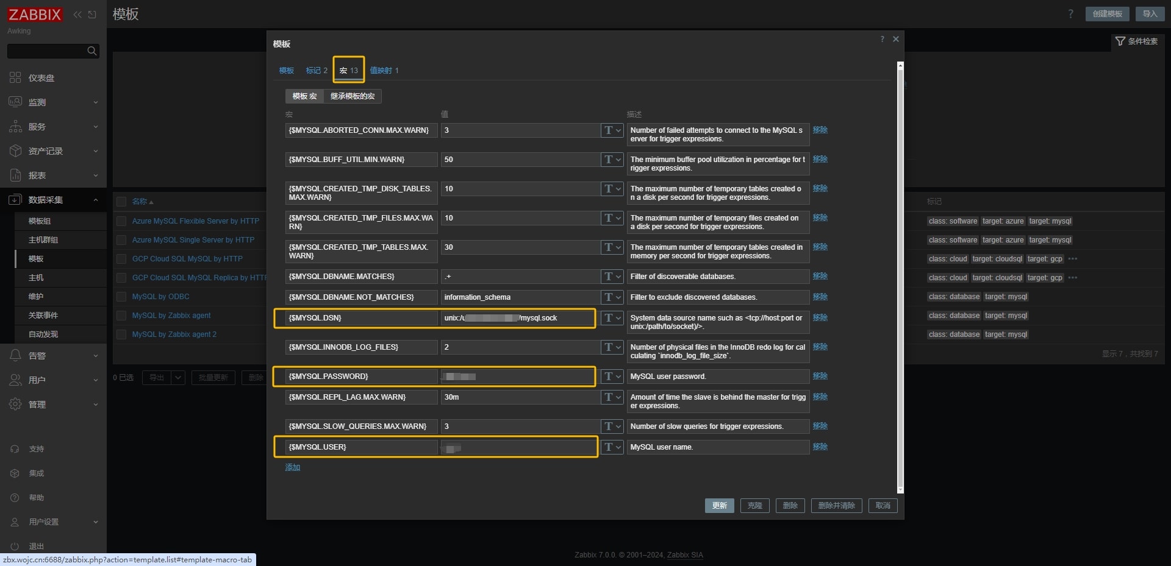The height and width of the screenshot is (566, 1171).
Task: Switch to the 宏 13 tab
Action: pyautogui.click(x=349, y=71)
